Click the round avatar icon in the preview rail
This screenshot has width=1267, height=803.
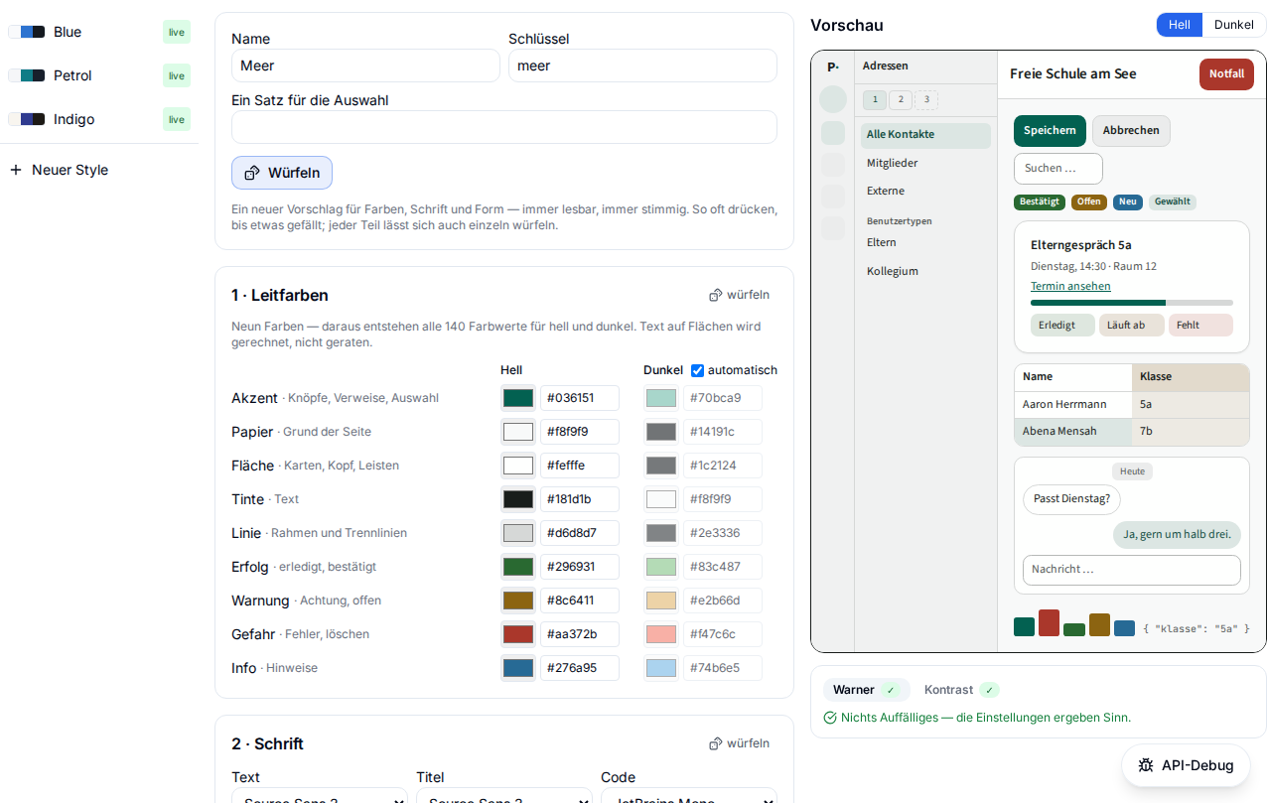tap(833, 99)
